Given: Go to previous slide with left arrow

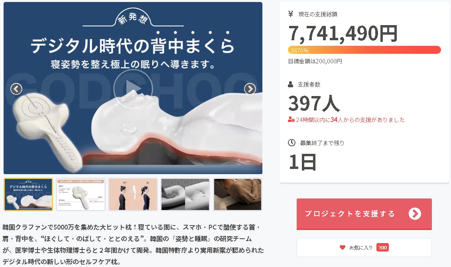Looking at the screenshot, I should [16, 89].
